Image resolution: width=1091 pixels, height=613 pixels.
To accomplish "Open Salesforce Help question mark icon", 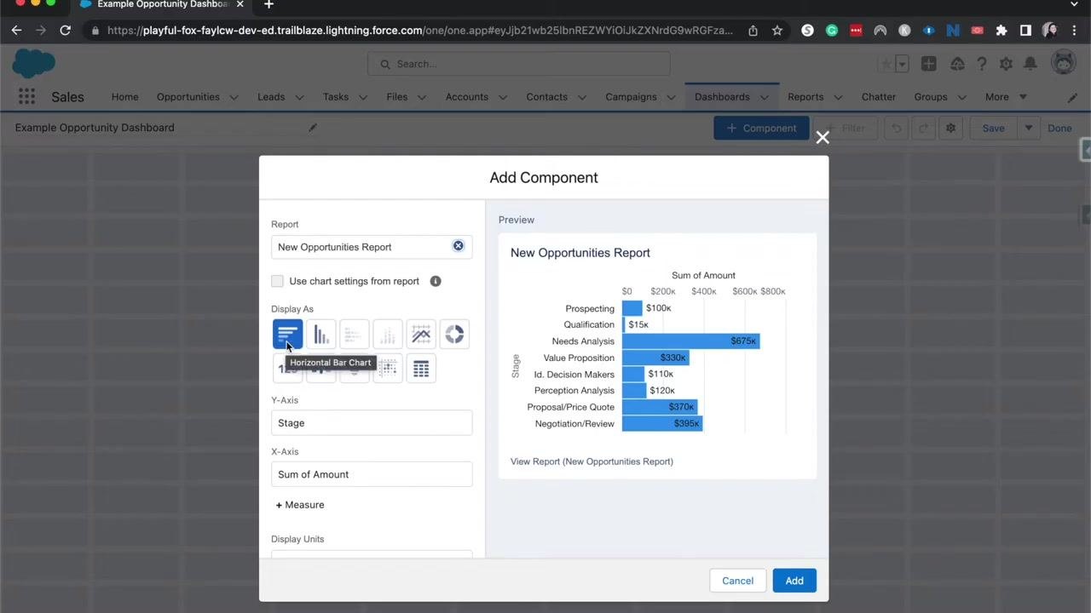I will tap(982, 64).
